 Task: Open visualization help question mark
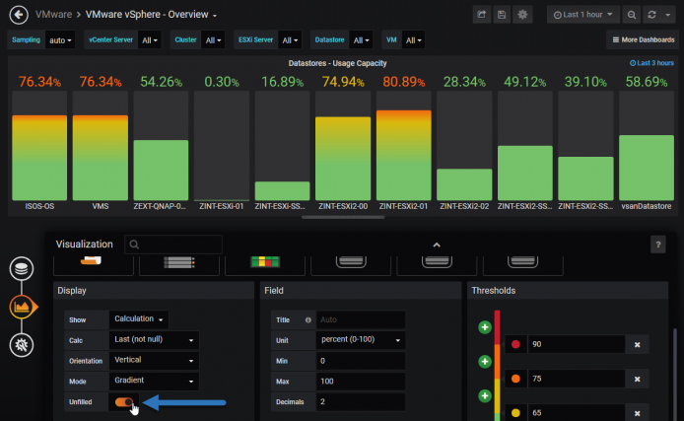pos(657,245)
